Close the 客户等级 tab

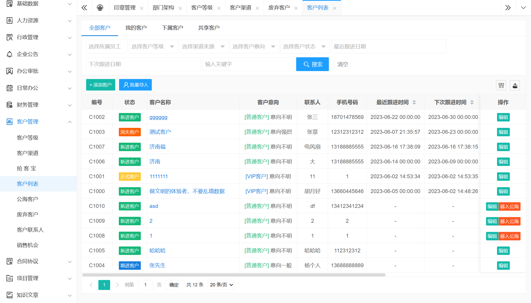point(219,8)
